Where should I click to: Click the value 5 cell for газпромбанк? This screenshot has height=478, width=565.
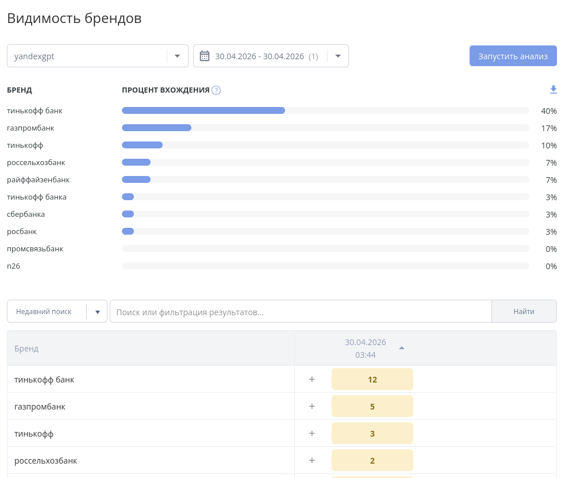[372, 406]
